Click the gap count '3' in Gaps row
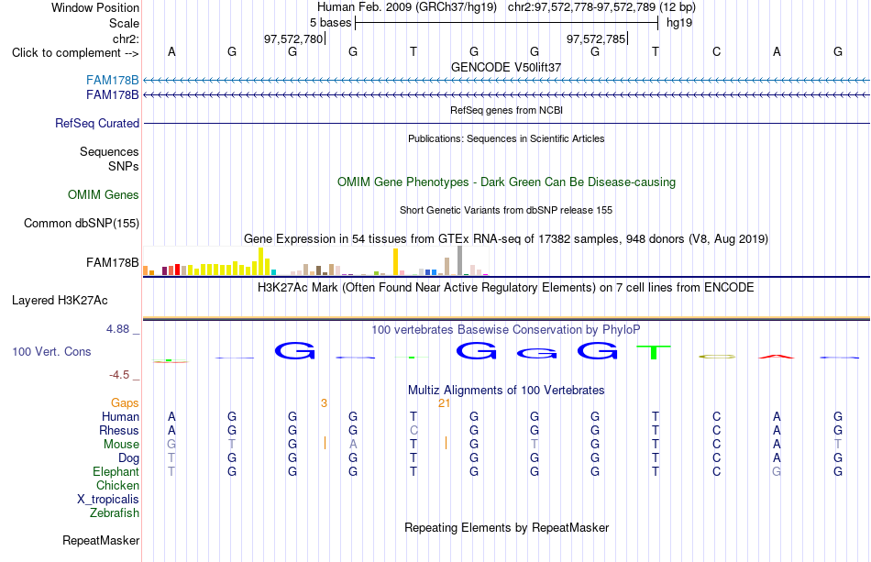 pyautogui.click(x=324, y=403)
